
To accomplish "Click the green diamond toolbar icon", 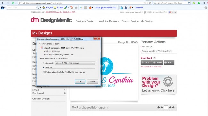I will click(x=194, y=3).
